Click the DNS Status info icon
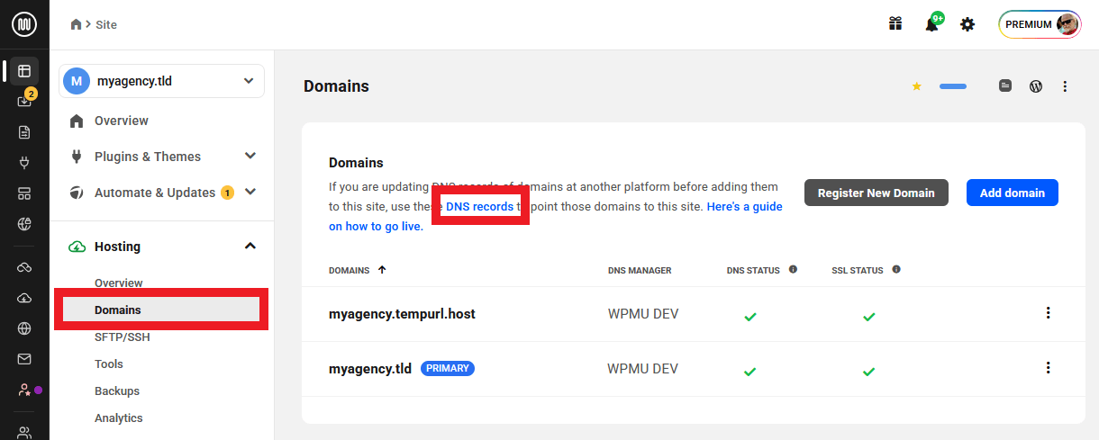The height and width of the screenshot is (440, 1099). [793, 269]
